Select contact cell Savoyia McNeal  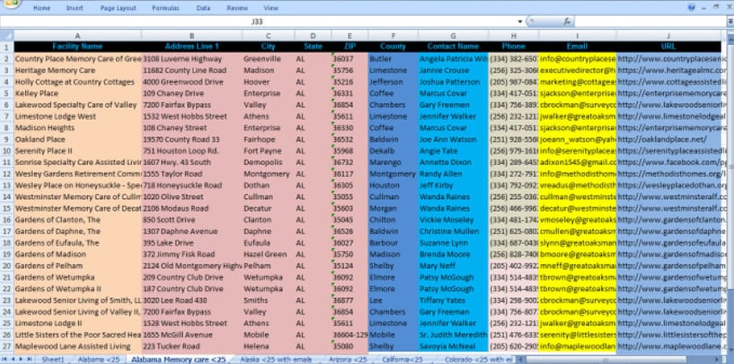coord(453,347)
